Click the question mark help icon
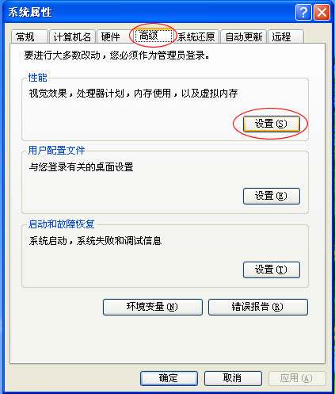The height and width of the screenshot is (394, 335). pos(303,13)
